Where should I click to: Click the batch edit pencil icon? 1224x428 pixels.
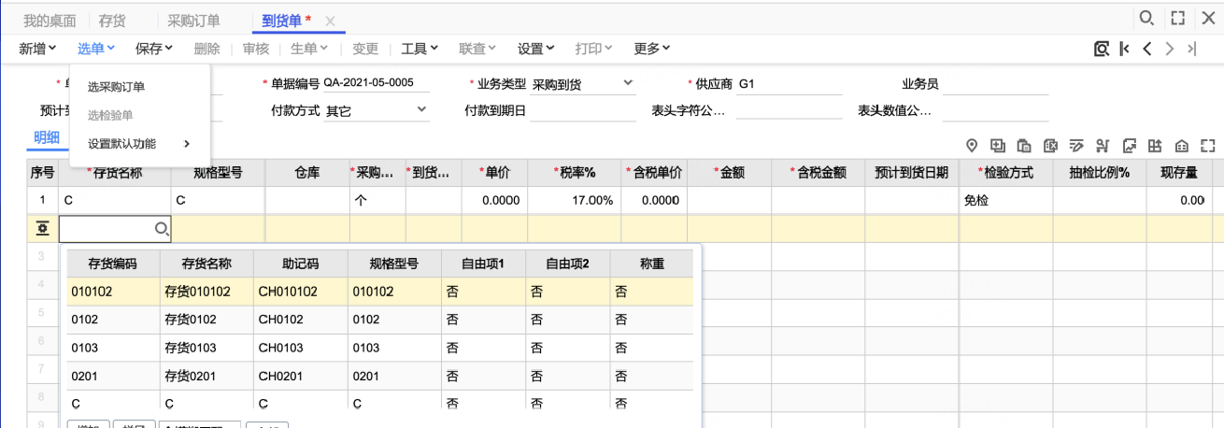(1076, 146)
